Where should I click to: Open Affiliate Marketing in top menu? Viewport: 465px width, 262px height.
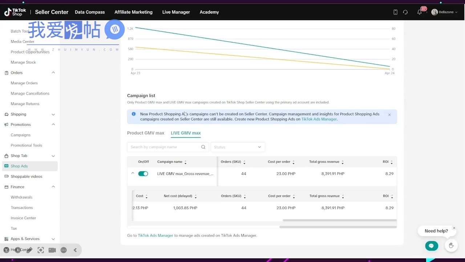(x=133, y=12)
